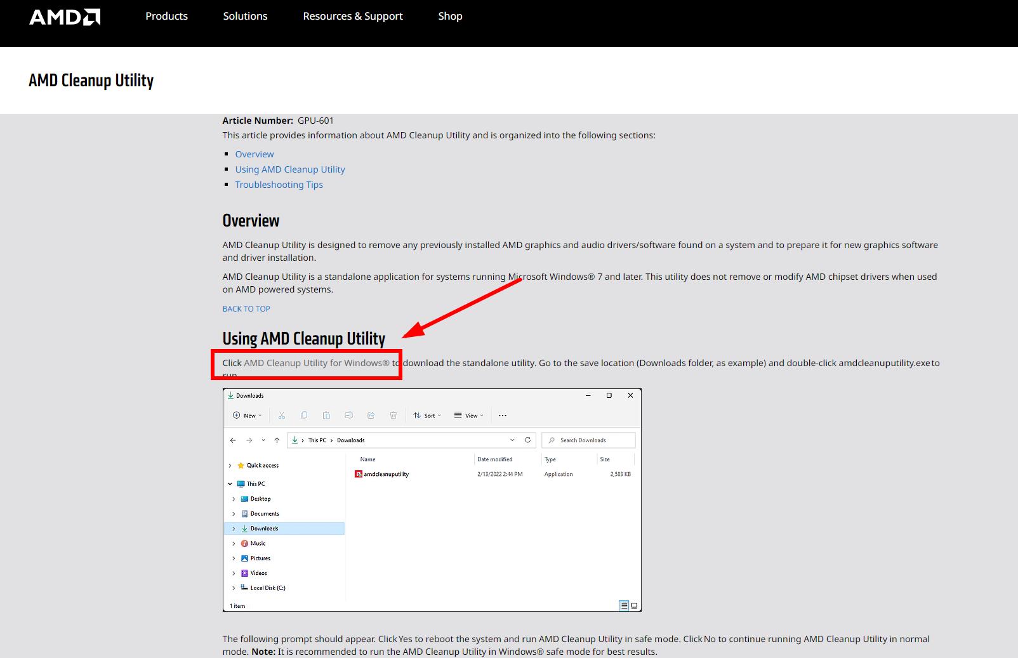Click New button in Downloads window screenshot
This screenshot has width=1018, height=658.
point(247,416)
